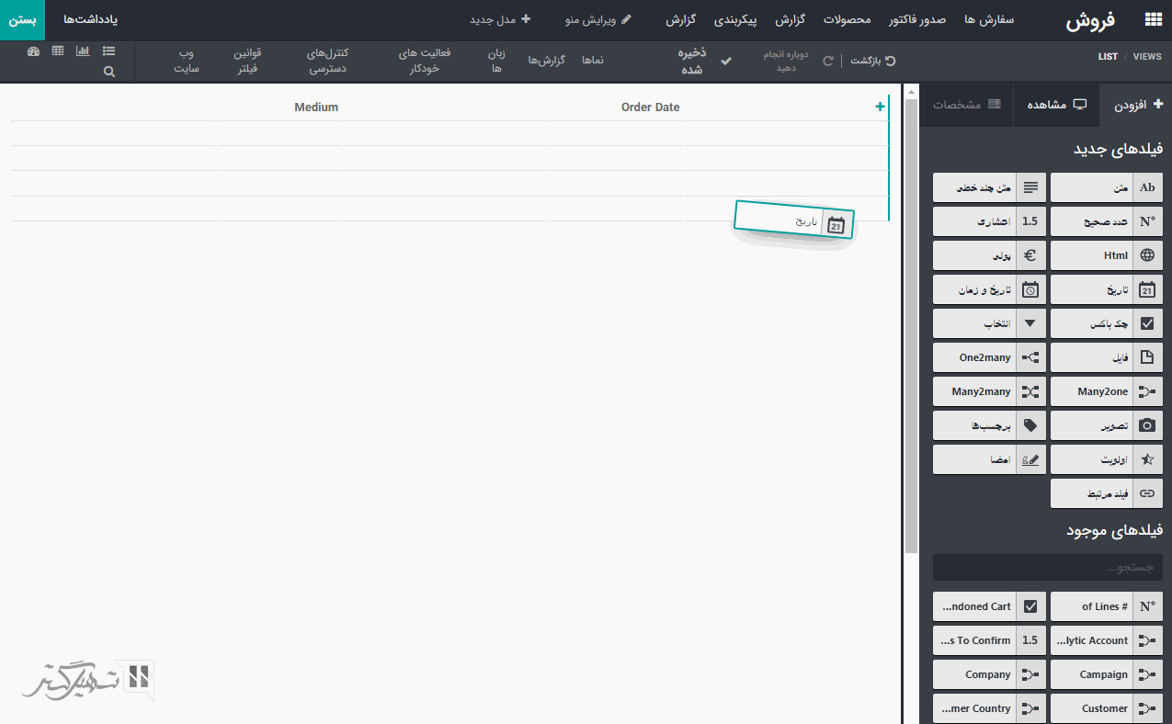
Task: Focus the existing fields search box
Action: 1048,568
